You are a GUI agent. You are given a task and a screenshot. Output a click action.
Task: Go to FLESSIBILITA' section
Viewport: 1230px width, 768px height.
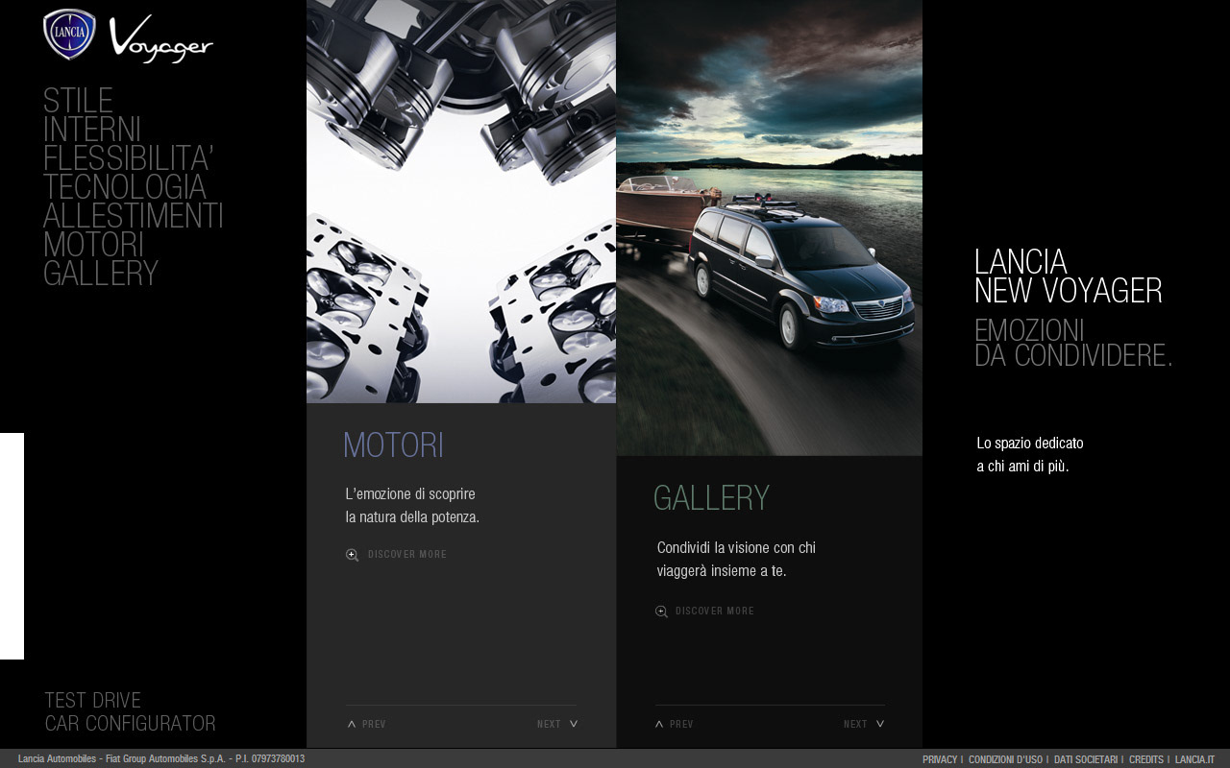128,158
